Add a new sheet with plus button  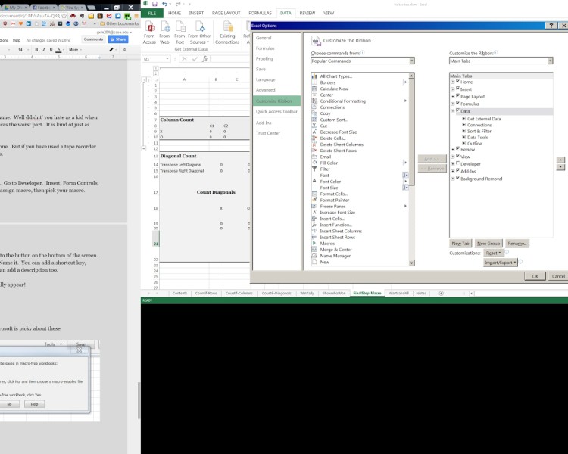(442, 293)
